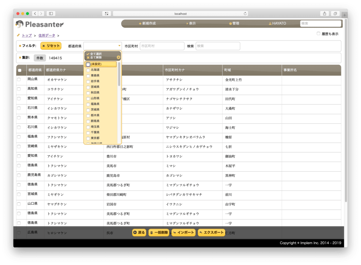361x265 pixels.
Task: Click the Pleasanter logo
Action: (x=40, y=24)
